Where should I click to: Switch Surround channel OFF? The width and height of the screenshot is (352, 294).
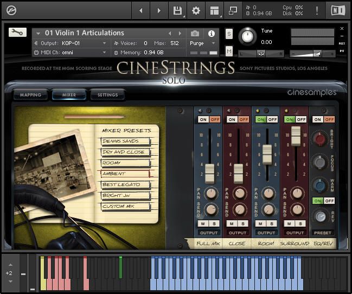click(301, 119)
